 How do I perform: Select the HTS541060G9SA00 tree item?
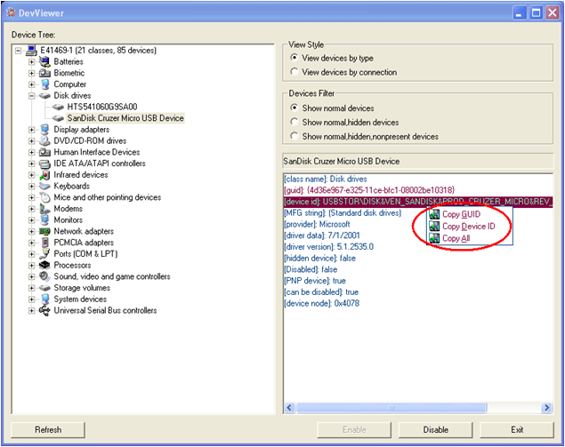(102, 107)
